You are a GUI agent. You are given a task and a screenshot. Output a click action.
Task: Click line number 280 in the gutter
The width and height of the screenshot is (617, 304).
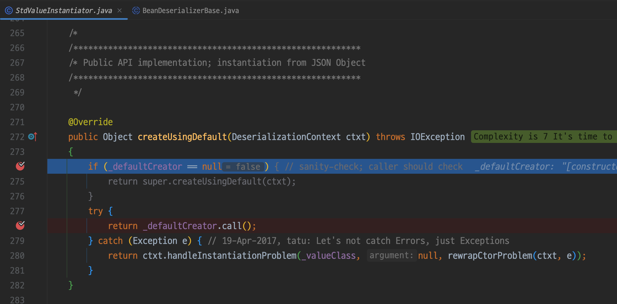(x=17, y=256)
